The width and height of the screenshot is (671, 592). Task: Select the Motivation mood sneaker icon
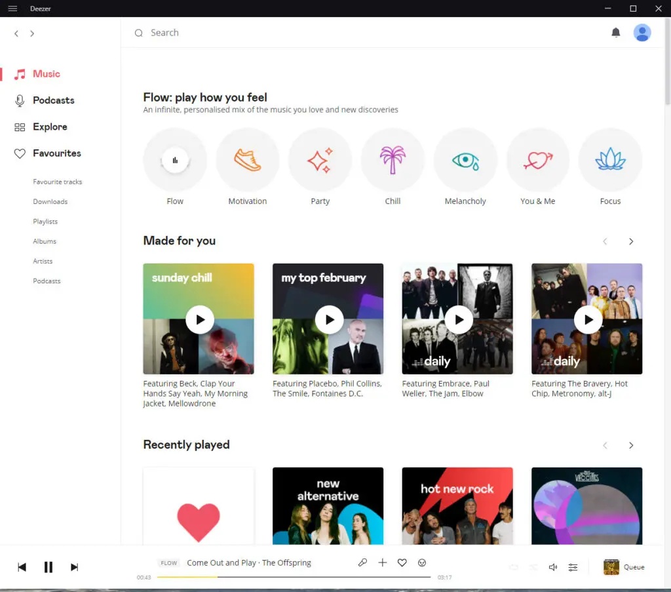tap(247, 160)
